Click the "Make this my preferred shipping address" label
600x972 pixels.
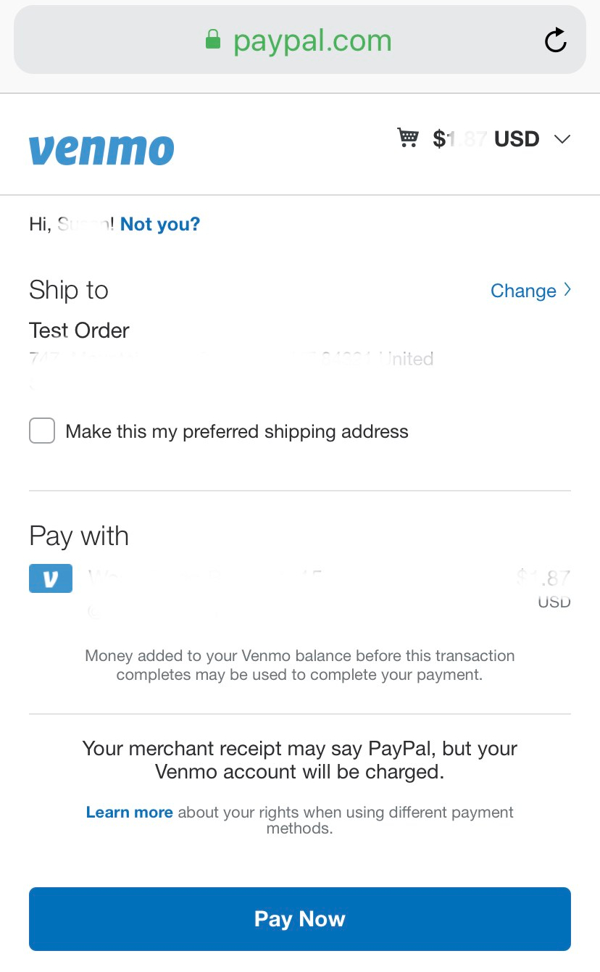(237, 432)
